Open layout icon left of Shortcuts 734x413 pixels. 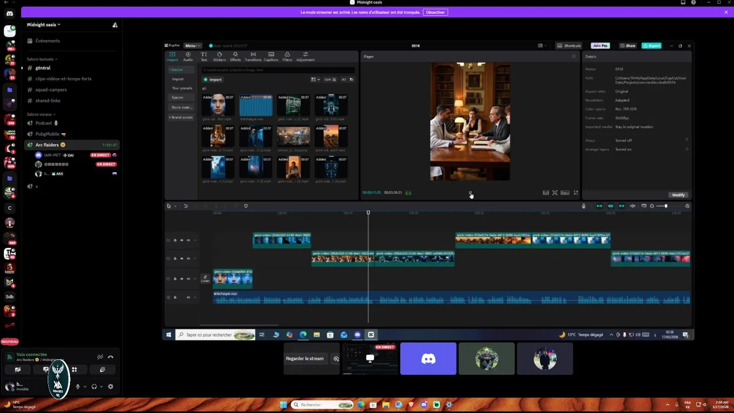(x=540, y=45)
